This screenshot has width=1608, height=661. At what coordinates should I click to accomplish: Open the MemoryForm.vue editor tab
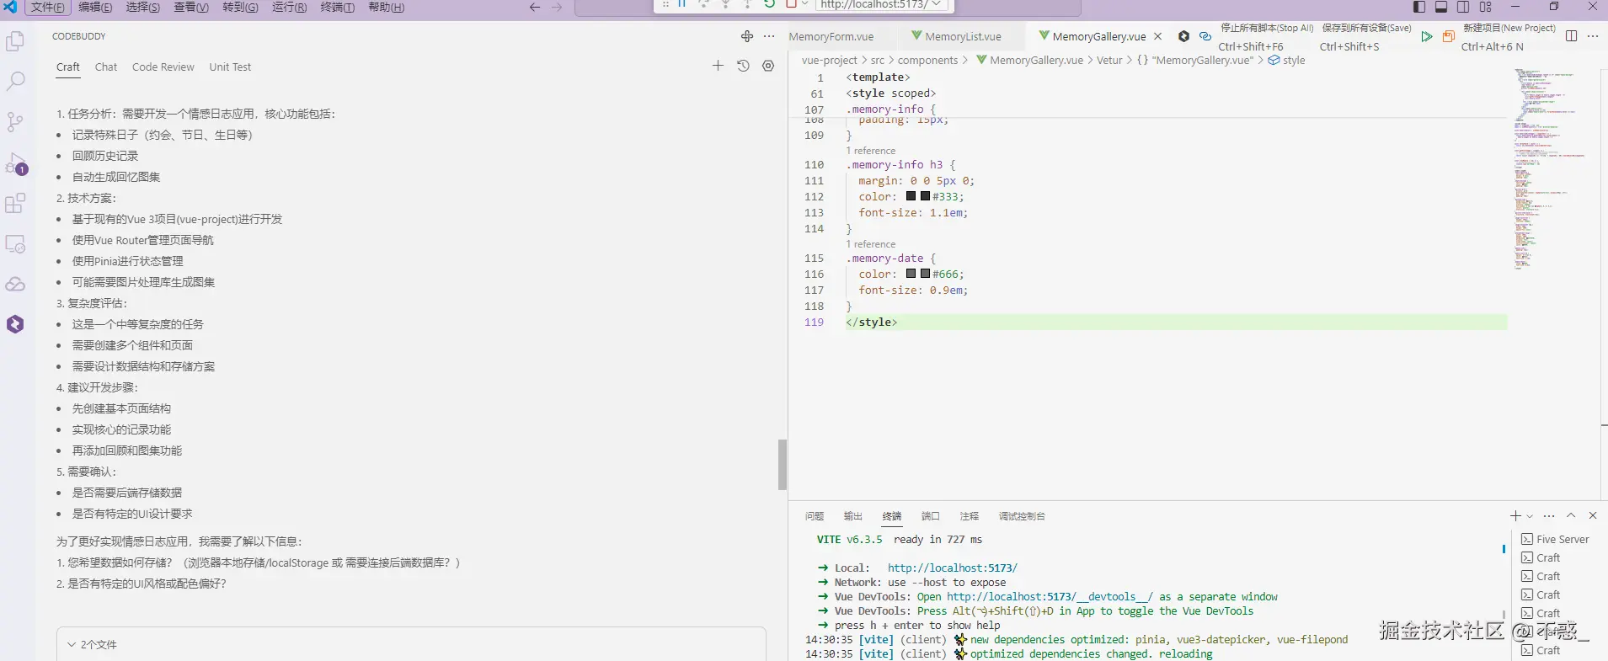pyautogui.click(x=831, y=36)
